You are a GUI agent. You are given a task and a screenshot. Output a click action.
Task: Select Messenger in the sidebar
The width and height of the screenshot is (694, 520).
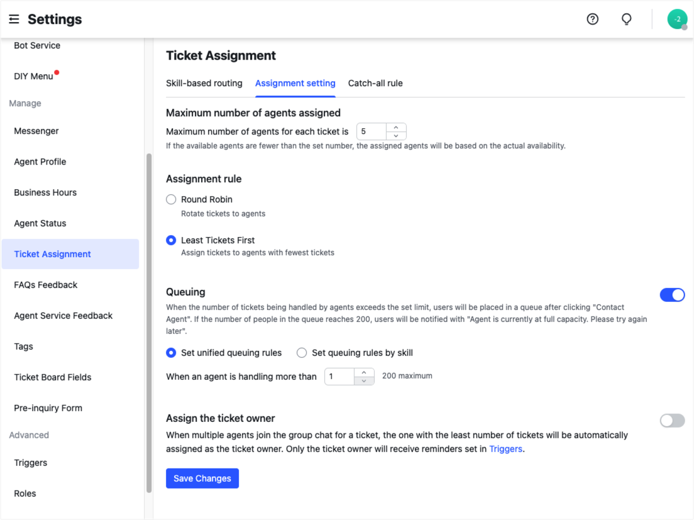tap(36, 131)
